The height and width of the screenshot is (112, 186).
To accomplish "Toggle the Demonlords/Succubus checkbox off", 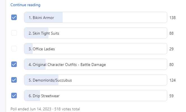I will click(x=14, y=80).
